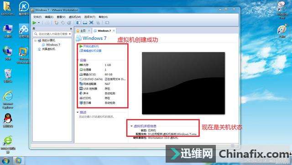292x165 pixels.
Task: Open the 编辑(E) menu
Action: tap(49, 17)
